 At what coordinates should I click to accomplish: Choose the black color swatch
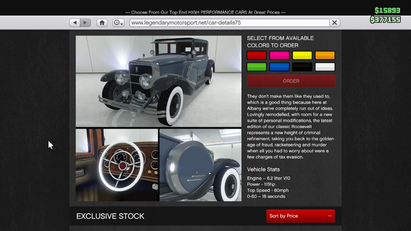point(302,67)
